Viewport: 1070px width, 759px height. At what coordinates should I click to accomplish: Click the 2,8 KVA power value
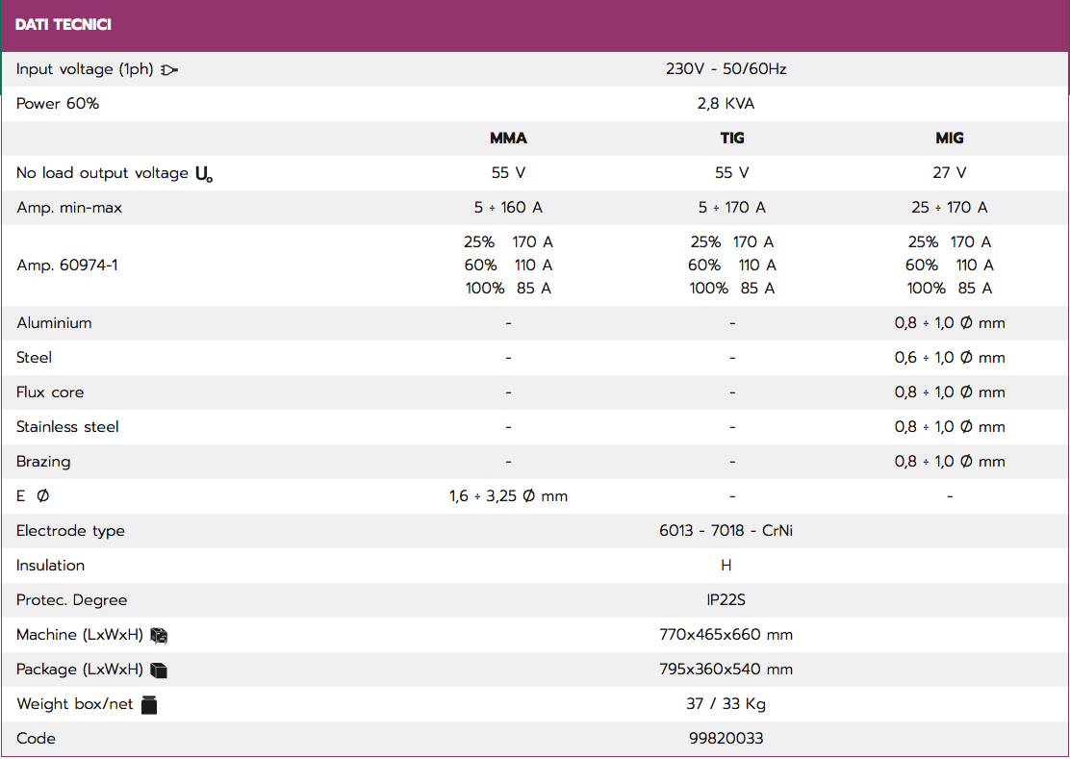[x=726, y=104]
